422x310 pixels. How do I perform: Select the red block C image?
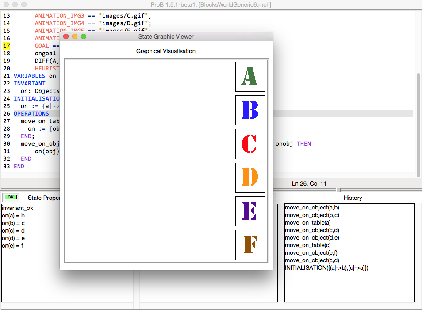pyautogui.click(x=250, y=144)
